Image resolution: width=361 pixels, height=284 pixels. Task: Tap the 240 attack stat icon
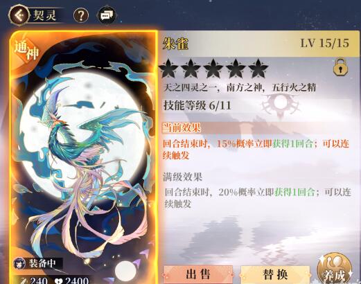coord(24,281)
